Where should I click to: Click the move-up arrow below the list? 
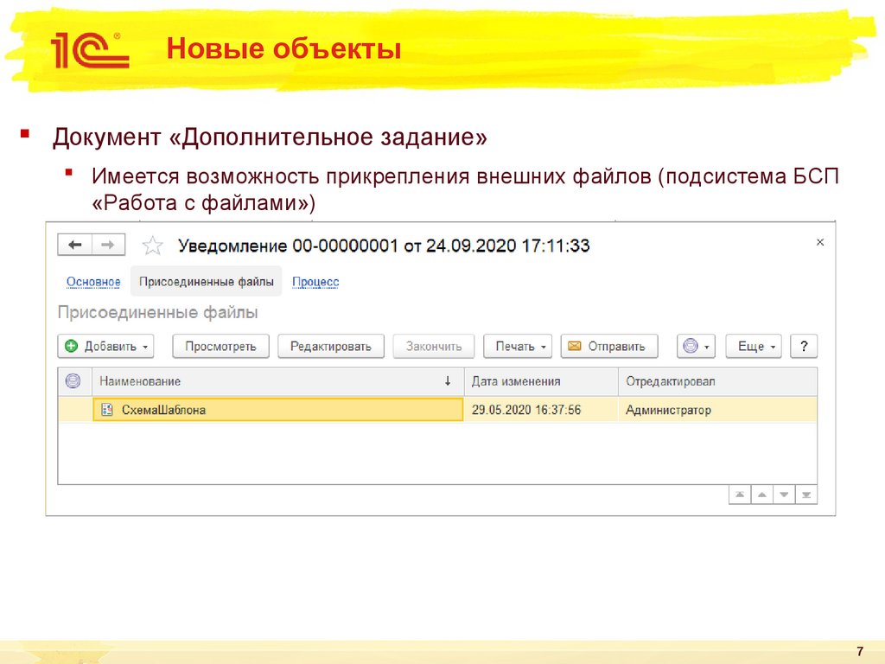(x=761, y=494)
